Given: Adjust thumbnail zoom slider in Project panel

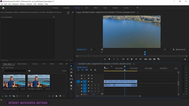Looking at the screenshot, I should click(21, 96).
